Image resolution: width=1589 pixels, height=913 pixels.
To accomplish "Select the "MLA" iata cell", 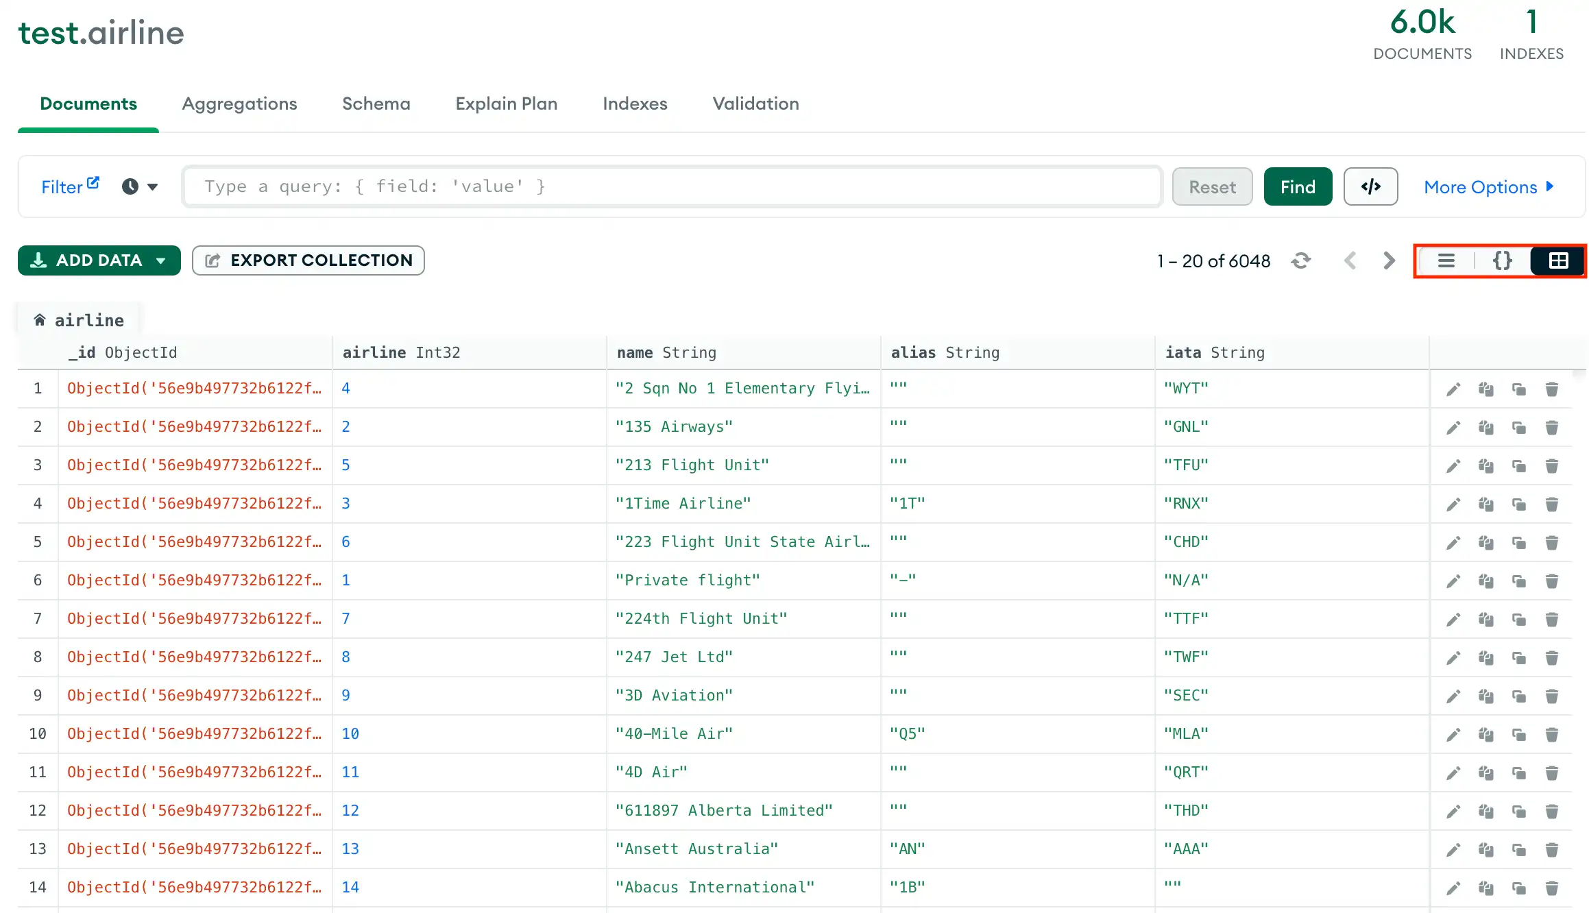I will [1292, 733].
